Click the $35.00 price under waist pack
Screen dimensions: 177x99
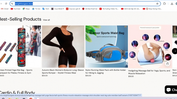tap(88, 76)
